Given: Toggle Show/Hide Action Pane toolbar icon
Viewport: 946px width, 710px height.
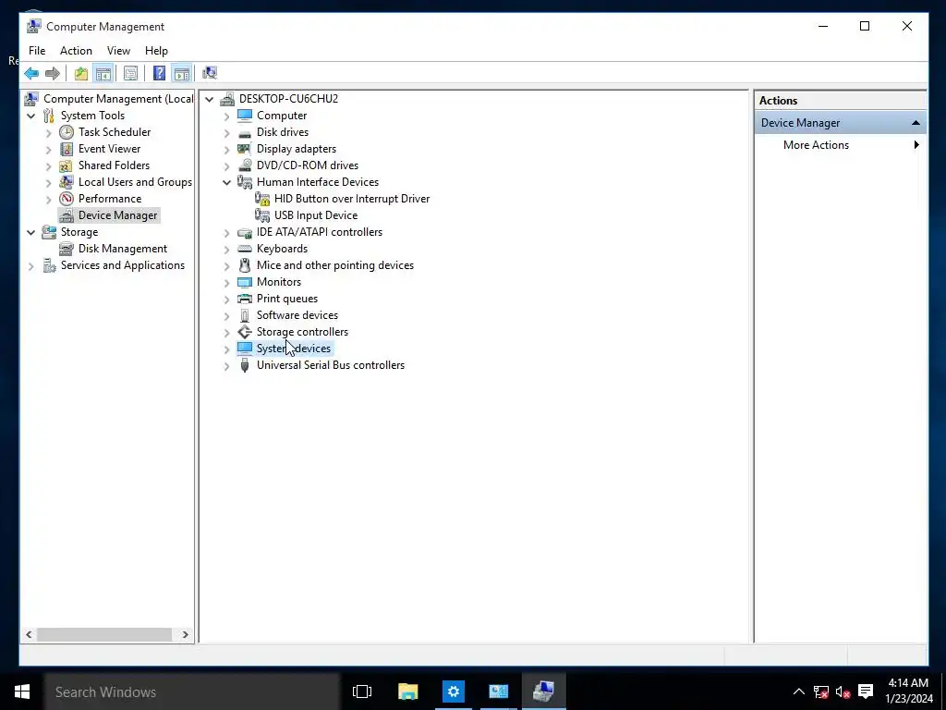Looking at the screenshot, I should point(182,73).
